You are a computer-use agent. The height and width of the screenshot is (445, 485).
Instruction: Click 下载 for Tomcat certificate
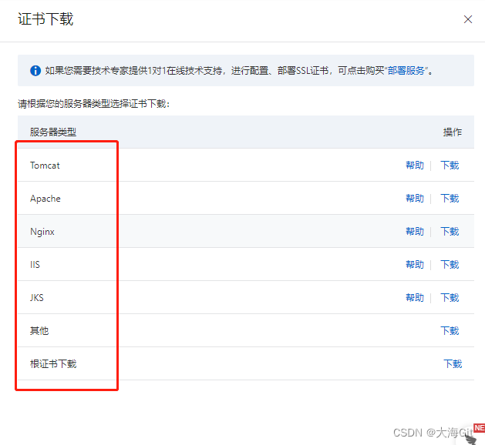point(450,166)
